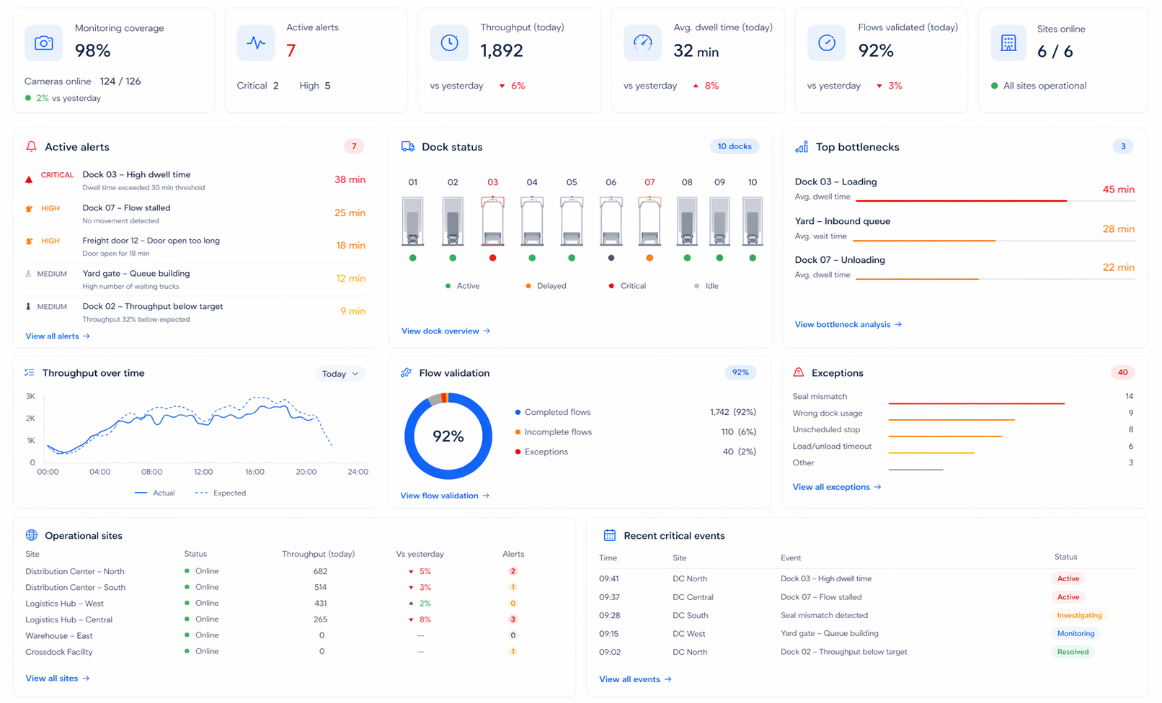Click the pulse icon on Active alerts card

tap(256, 43)
